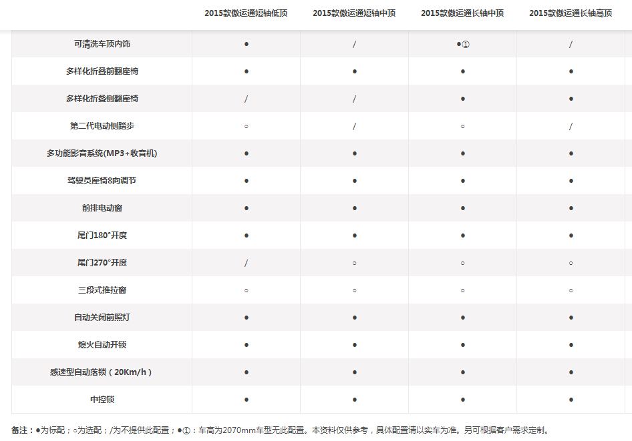632x441 pixels.
Task: Click the 可清洗车顶内饰 '/' cell under 长轴高顶
Action: click(571, 44)
